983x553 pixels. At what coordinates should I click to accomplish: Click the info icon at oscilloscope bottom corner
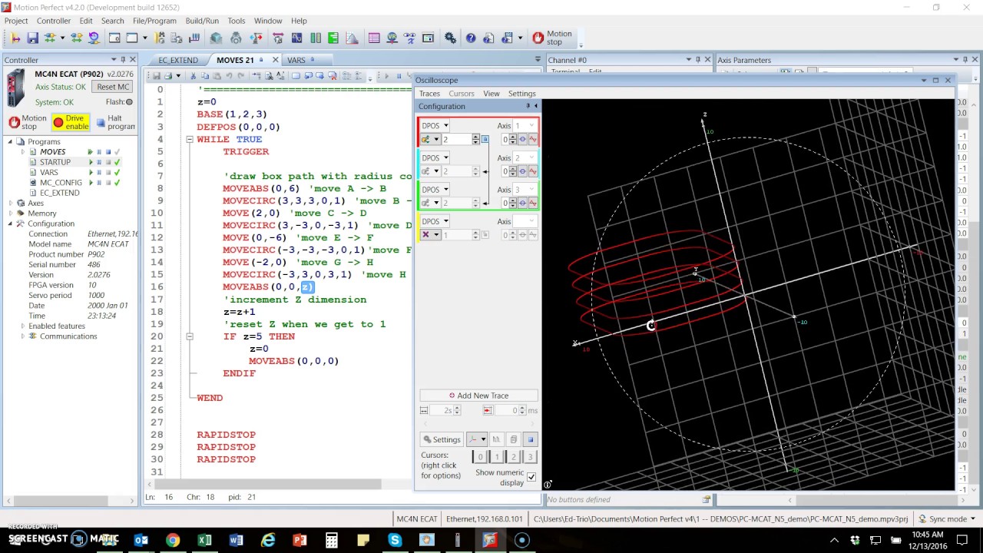click(x=547, y=485)
